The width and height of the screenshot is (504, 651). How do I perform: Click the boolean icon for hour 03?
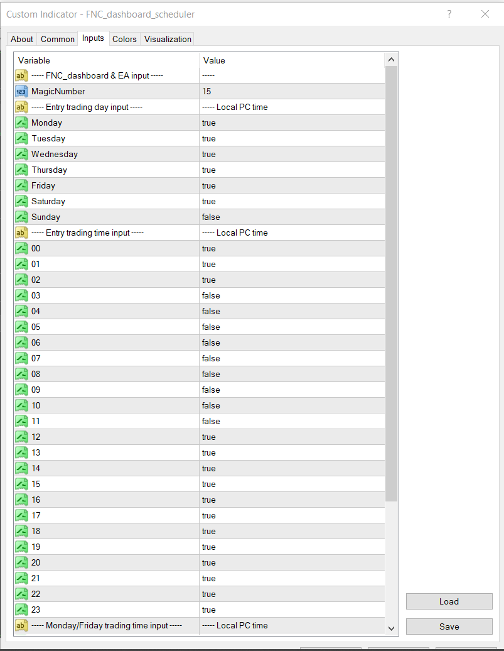pyautogui.click(x=21, y=295)
